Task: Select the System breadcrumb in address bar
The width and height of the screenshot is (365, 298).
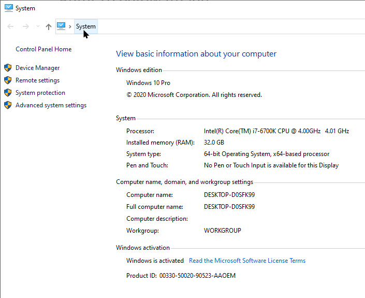Action: tap(85, 26)
